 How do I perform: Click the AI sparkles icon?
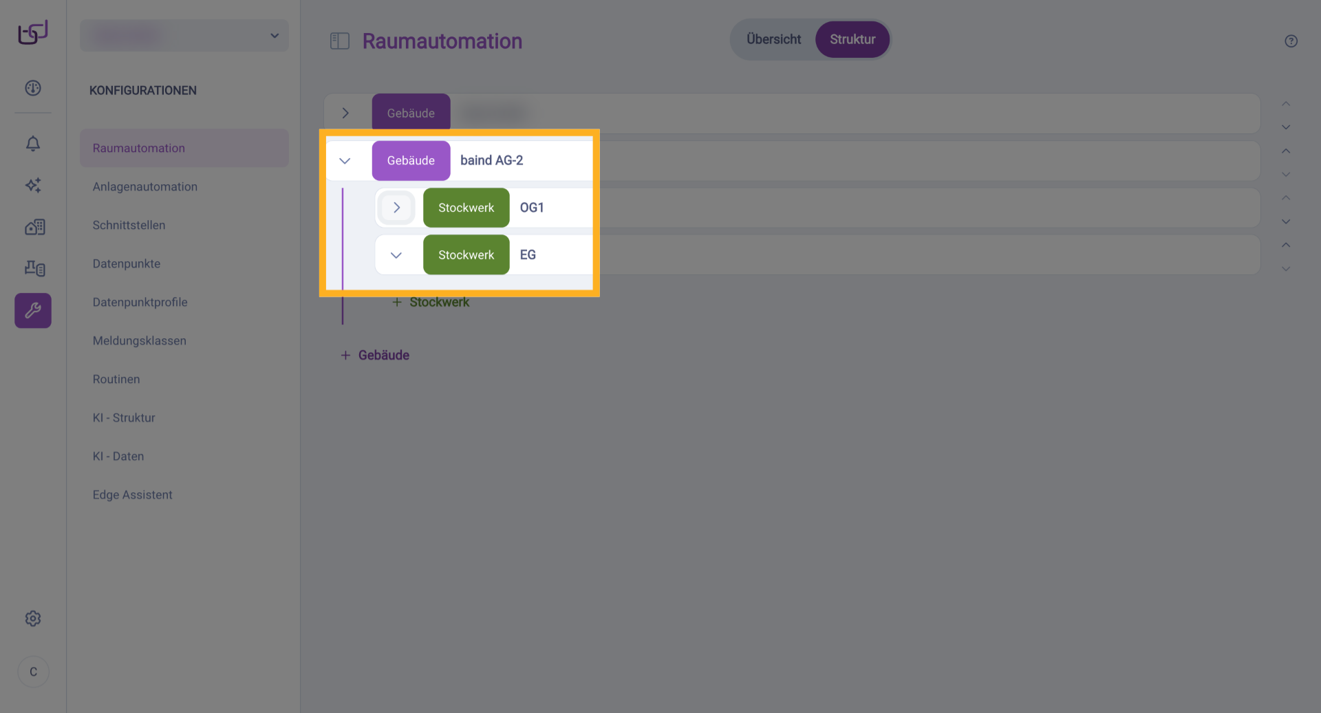33,185
